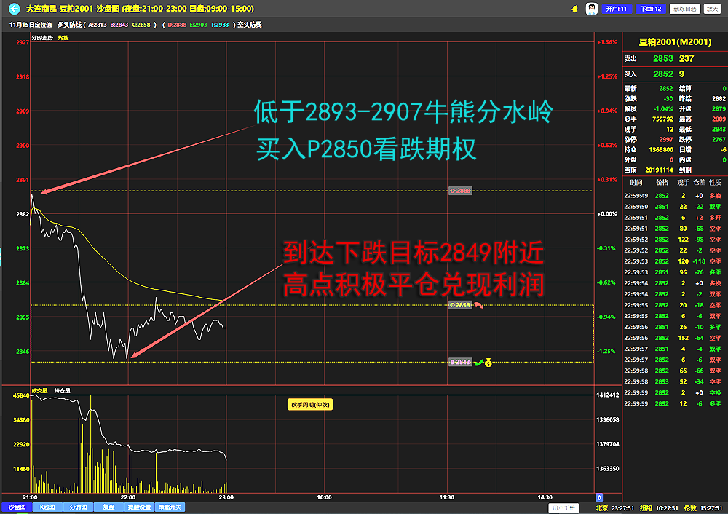Select the 分时图 tab
This screenshot has width=728, height=514.
(x=77, y=507)
